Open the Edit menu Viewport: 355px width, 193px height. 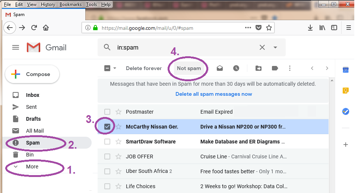click(19, 4)
